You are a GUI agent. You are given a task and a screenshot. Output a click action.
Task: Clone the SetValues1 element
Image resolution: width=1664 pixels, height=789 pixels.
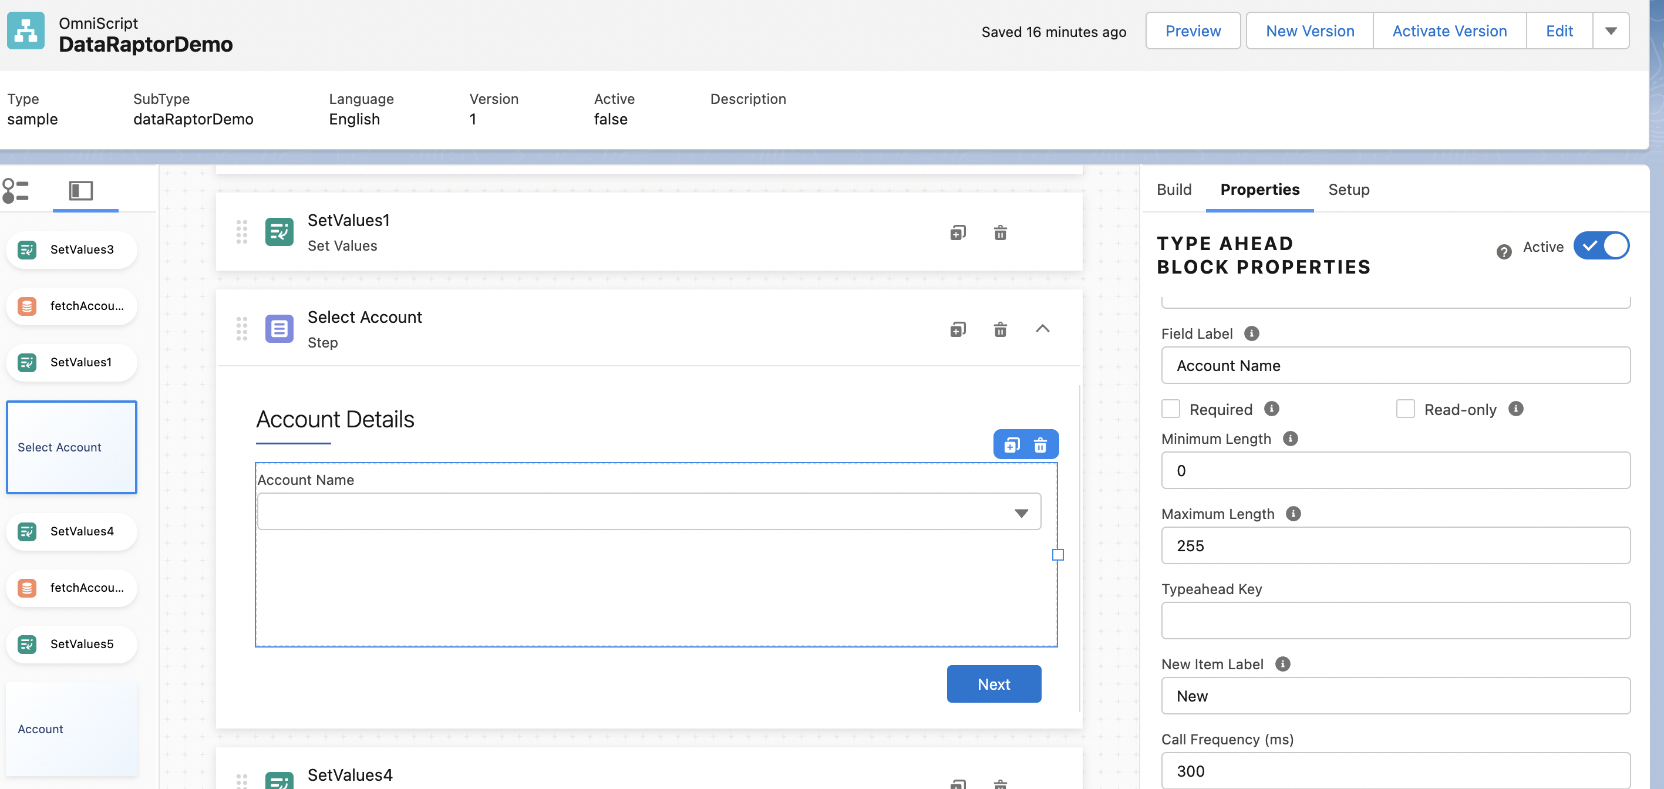click(958, 232)
